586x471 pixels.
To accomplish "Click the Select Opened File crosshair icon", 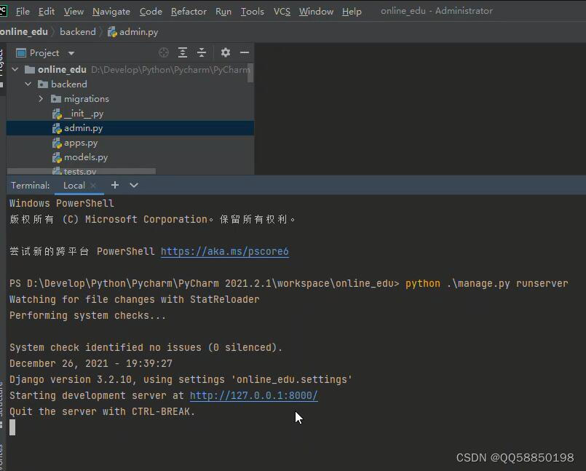I will click(x=163, y=52).
